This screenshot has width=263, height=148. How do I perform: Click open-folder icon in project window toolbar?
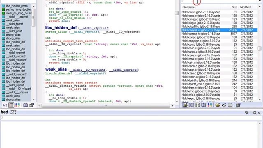[x=218, y=105]
